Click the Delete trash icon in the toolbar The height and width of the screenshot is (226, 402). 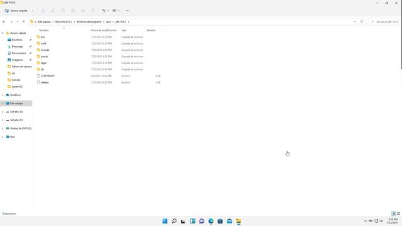click(x=93, y=11)
